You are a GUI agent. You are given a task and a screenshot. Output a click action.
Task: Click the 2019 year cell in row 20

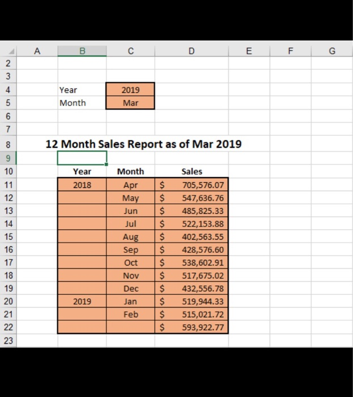[82, 301]
